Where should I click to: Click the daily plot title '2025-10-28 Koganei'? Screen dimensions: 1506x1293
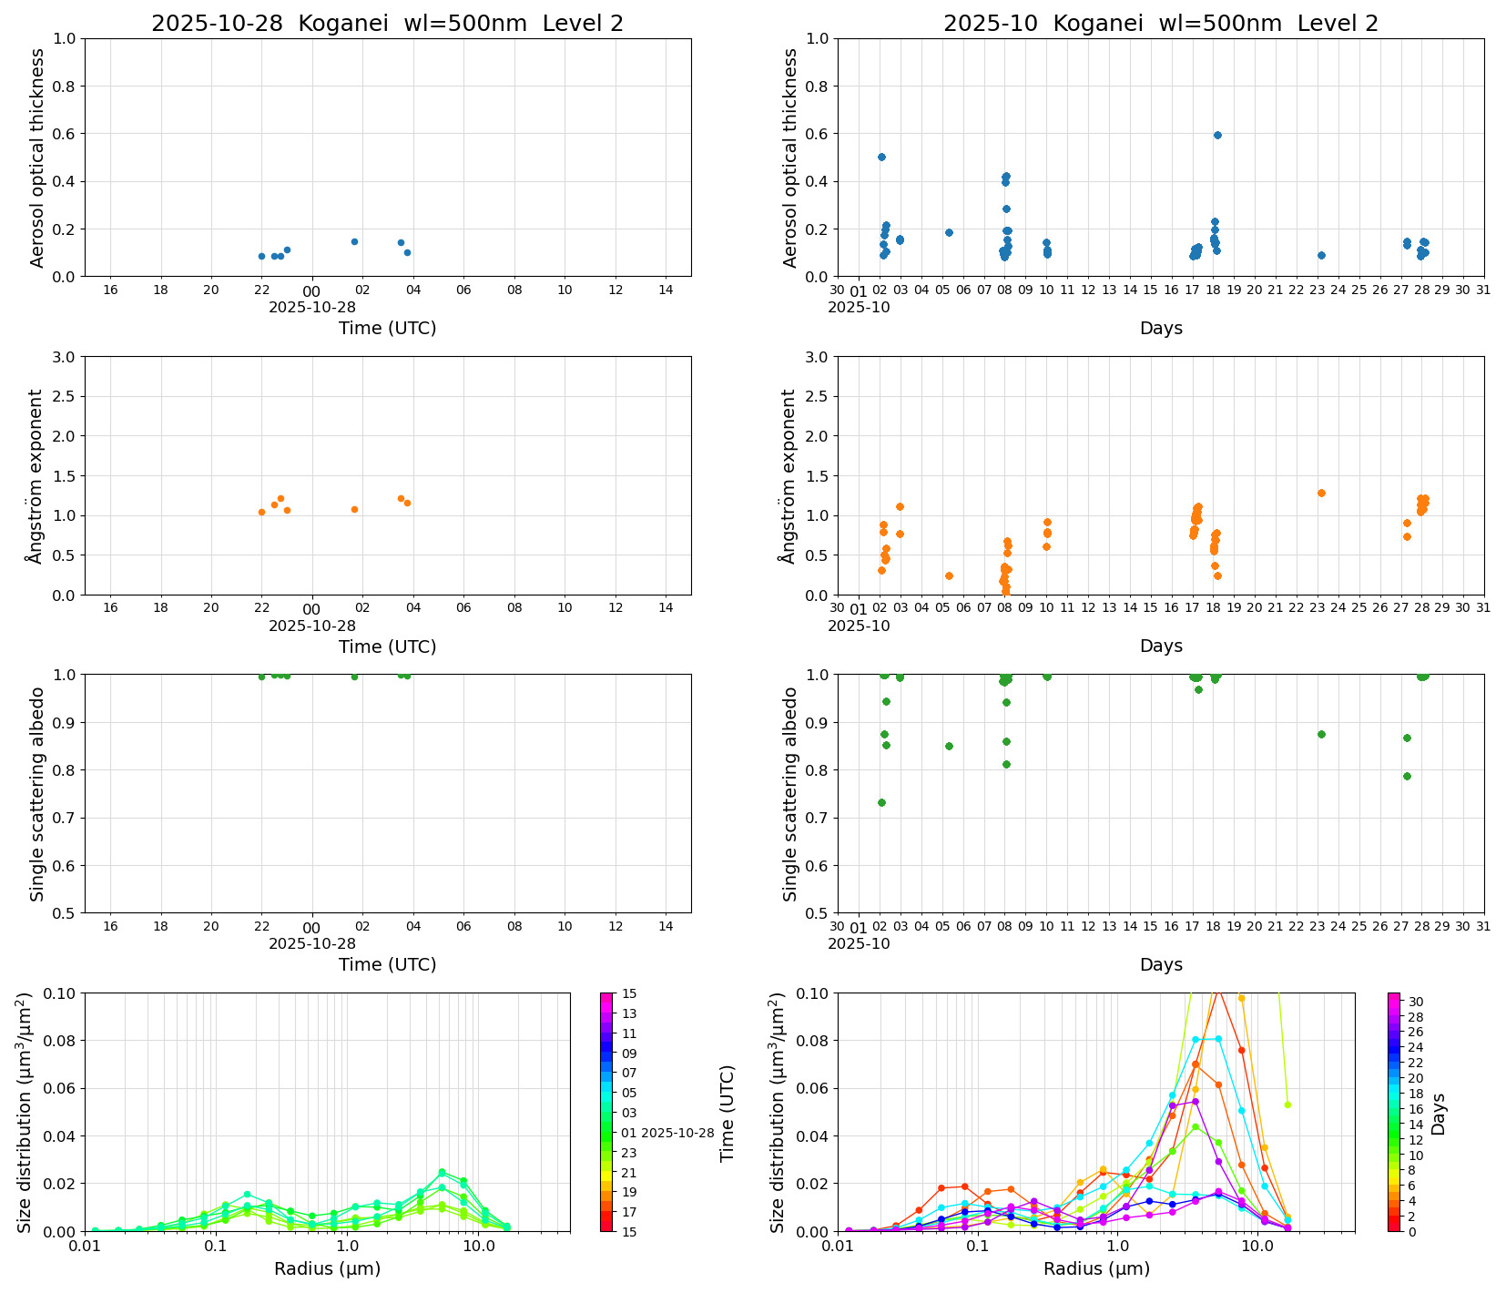pyautogui.click(x=387, y=24)
